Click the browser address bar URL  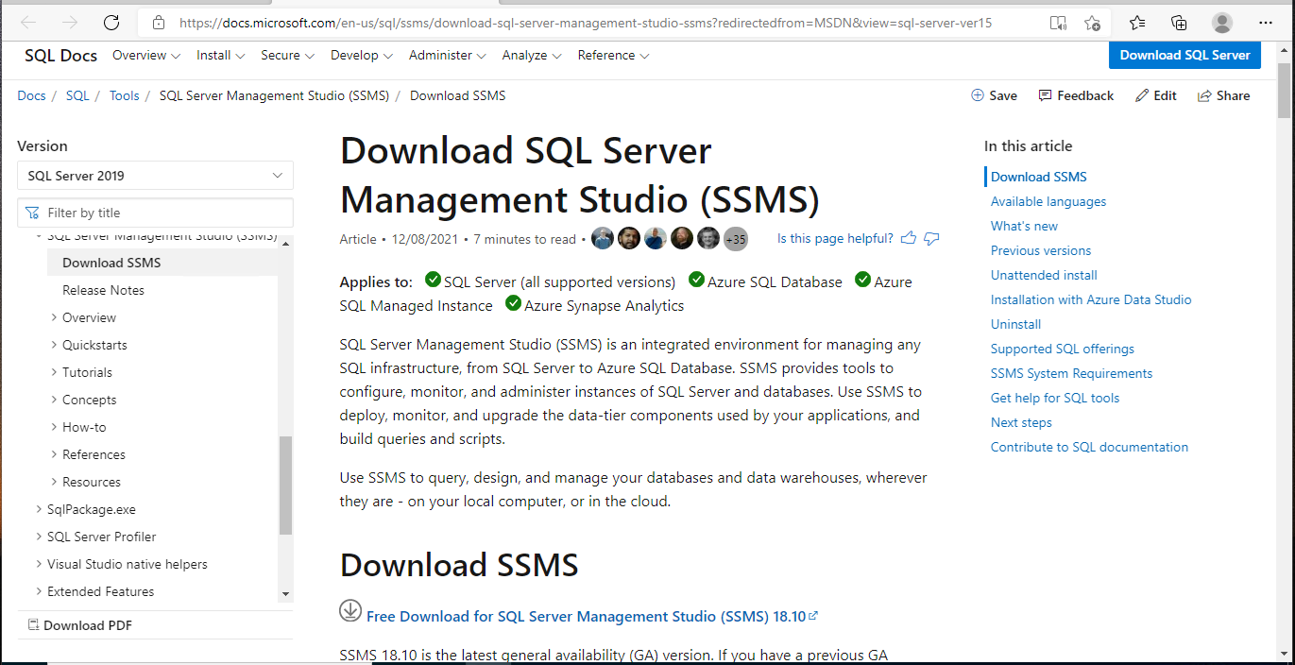coord(586,23)
